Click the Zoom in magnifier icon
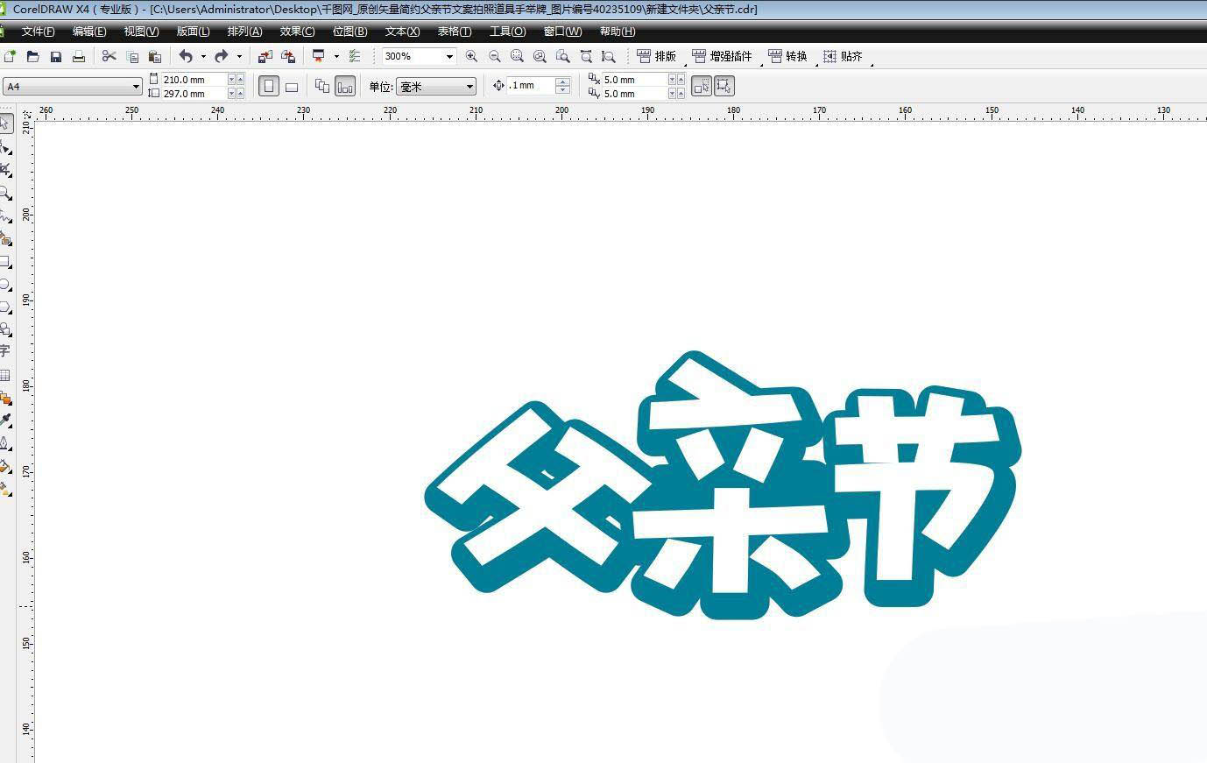This screenshot has height=763, width=1207. coord(471,56)
